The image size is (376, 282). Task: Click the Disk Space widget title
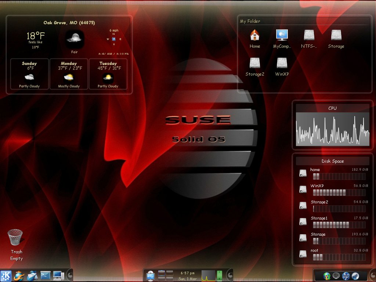pyautogui.click(x=333, y=161)
